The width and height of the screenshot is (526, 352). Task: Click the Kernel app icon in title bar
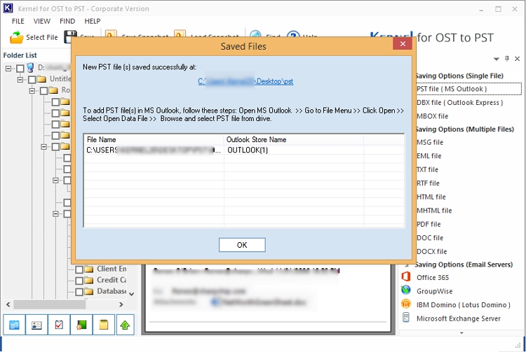pyautogui.click(x=8, y=8)
